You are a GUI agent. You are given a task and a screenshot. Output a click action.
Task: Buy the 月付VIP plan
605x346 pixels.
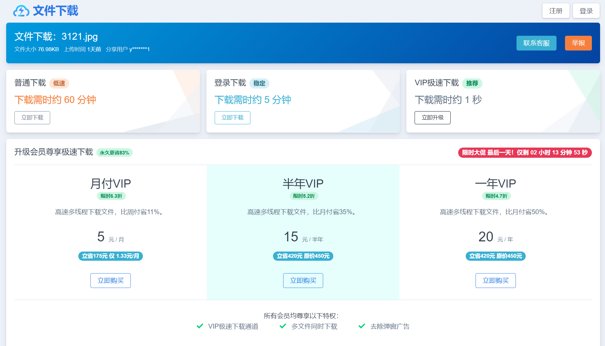coord(110,280)
